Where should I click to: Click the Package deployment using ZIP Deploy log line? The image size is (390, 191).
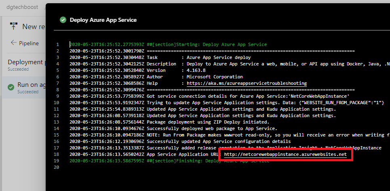click(169, 122)
